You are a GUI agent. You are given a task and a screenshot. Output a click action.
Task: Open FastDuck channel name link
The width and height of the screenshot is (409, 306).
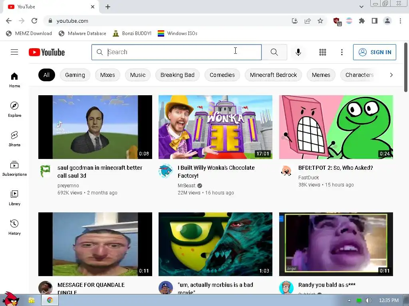(309, 177)
